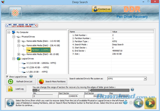Click the 'End Sector :' table row
Image resolution: width=160 pixels, height=111 pixels.
(x=111, y=51)
